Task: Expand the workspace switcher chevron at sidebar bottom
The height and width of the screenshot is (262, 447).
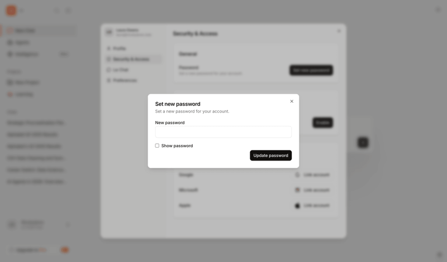Action: point(68,225)
